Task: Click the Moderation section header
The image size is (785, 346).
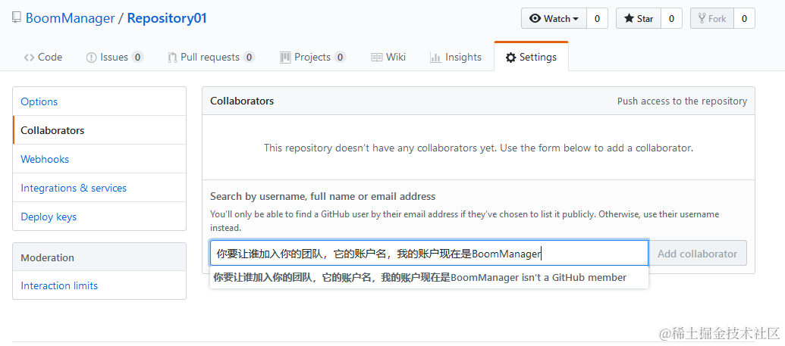Action: tap(99, 257)
